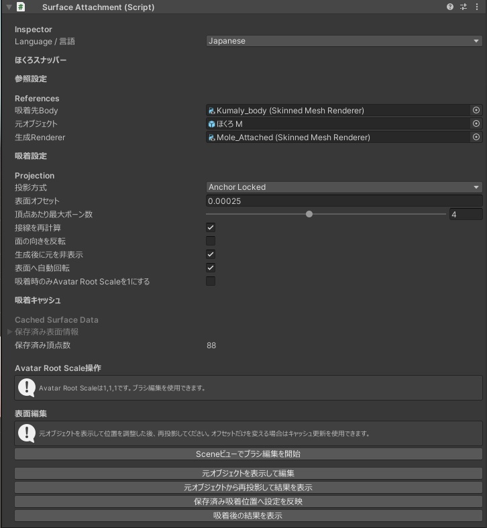Click the 元オブジェクト label
The height and width of the screenshot is (528, 487).
(x=36, y=124)
